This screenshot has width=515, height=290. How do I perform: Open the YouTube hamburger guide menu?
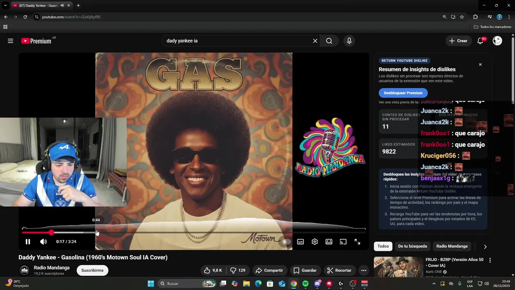(x=10, y=41)
